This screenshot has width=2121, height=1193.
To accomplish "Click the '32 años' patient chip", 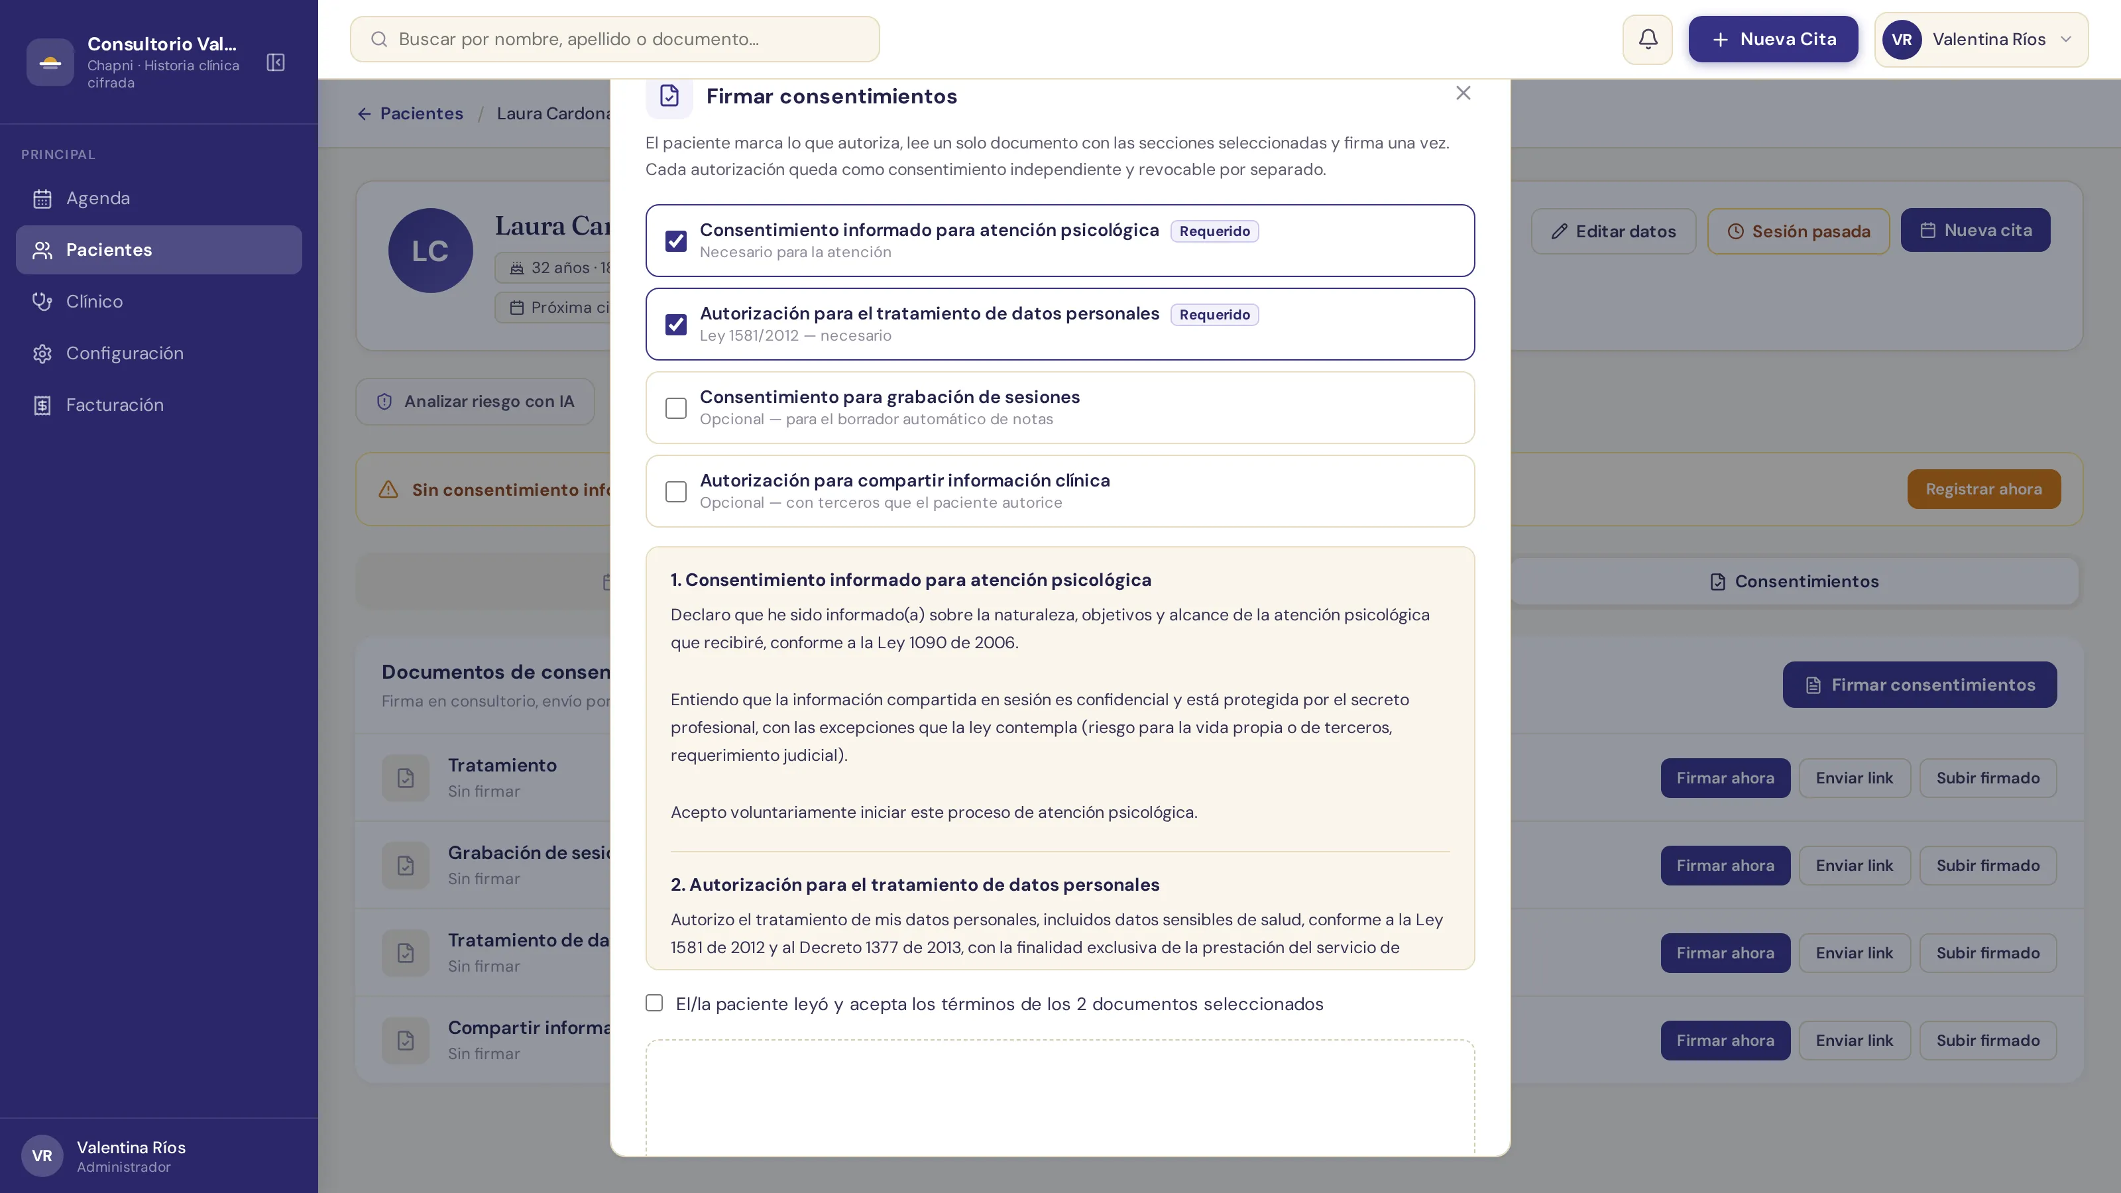I will click(553, 268).
